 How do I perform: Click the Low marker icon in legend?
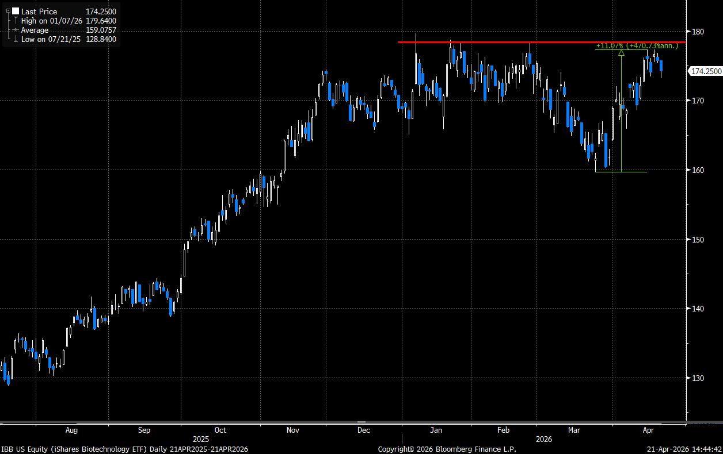click(14, 39)
